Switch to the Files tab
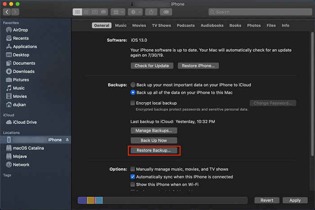 pyautogui.click(x=271, y=26)
